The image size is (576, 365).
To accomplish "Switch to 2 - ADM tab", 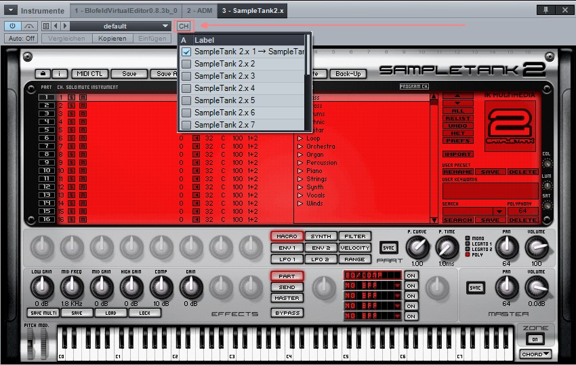I will [x=199, y=11].
